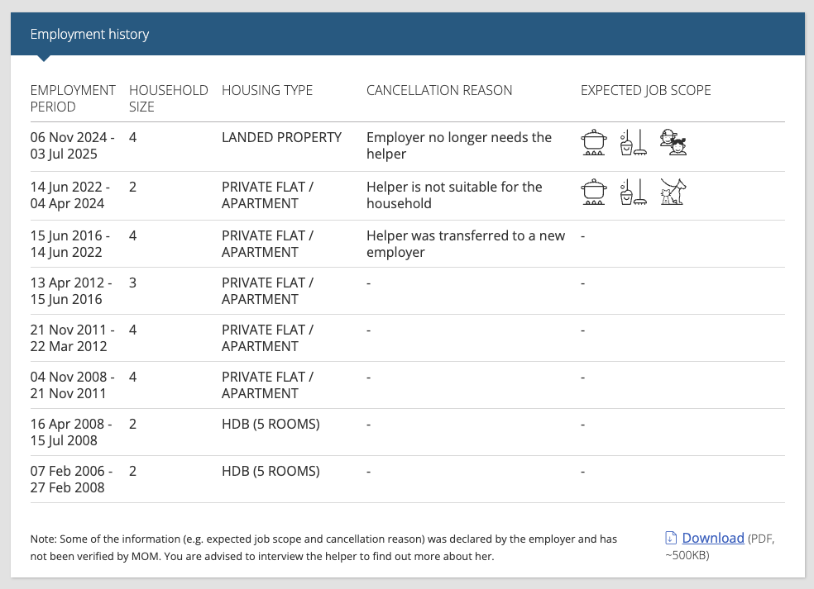Click the CANCELLATION REASON column header
814x589 pixels.
tap(439, 90)
